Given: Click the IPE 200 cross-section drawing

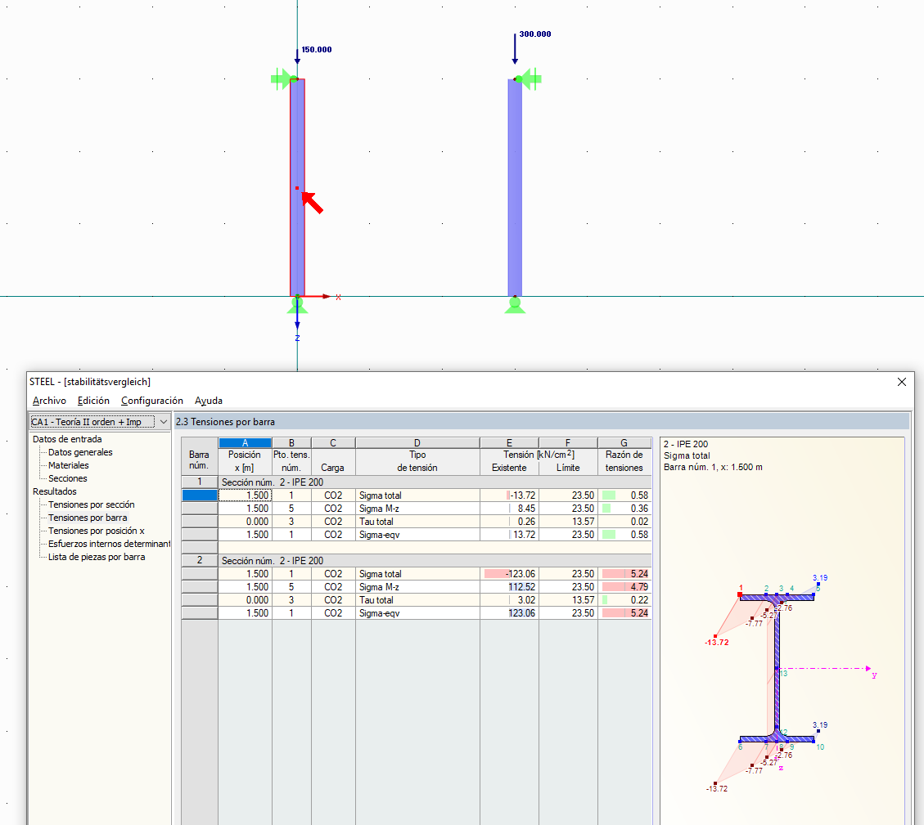Looking at the screenshot, I should [778, 670].
